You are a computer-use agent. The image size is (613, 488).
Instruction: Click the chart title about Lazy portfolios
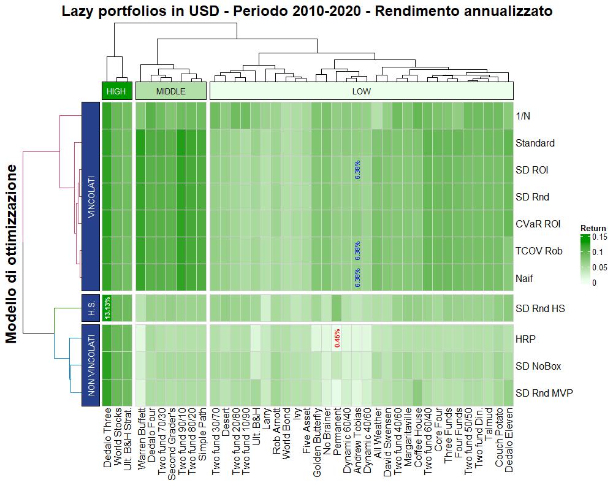307,11
